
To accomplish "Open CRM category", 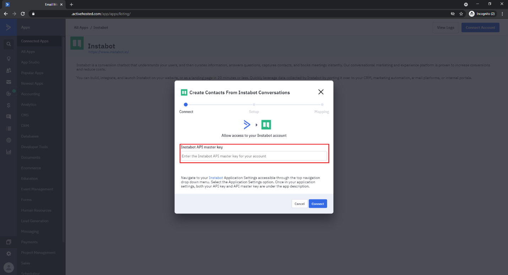I will pyautogui.click(x=25, y=126).
